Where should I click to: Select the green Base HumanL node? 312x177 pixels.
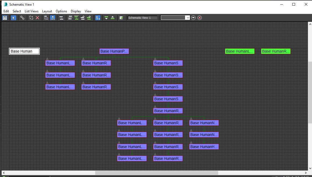pos(239,51)
